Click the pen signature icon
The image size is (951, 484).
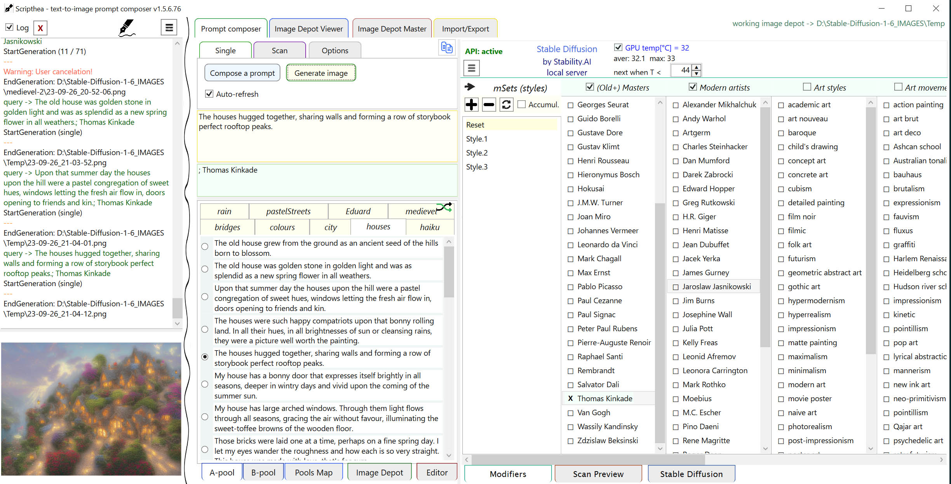click(x=127, y=28)
